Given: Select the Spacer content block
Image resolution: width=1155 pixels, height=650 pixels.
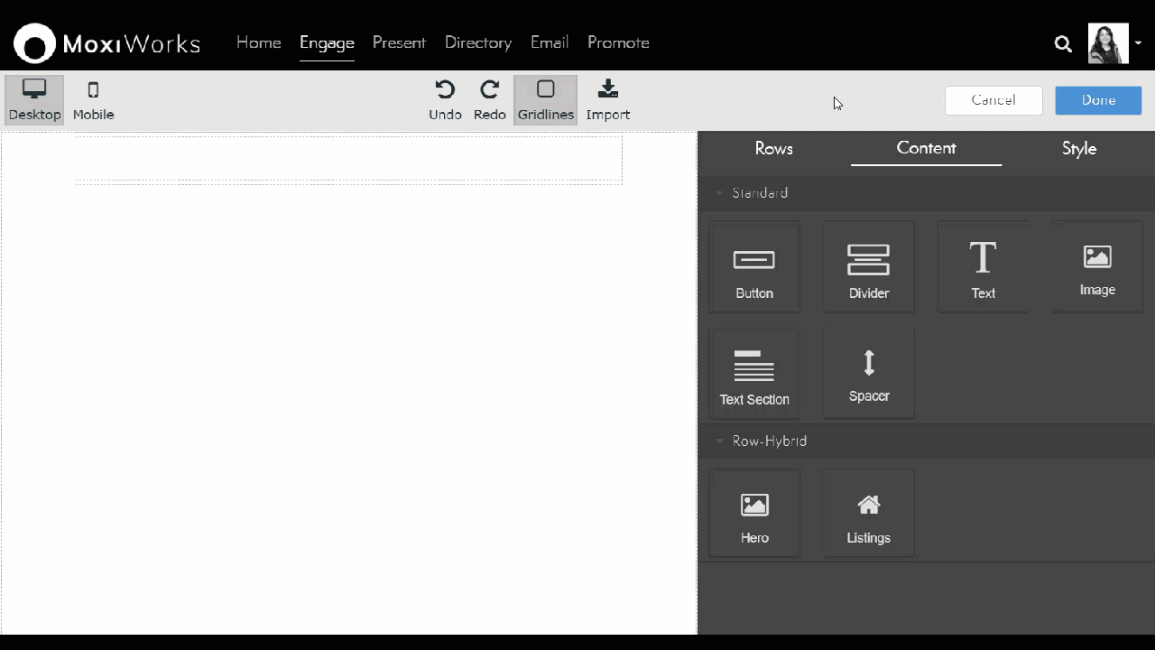Looking at the screenshot, I should [868, 374].
